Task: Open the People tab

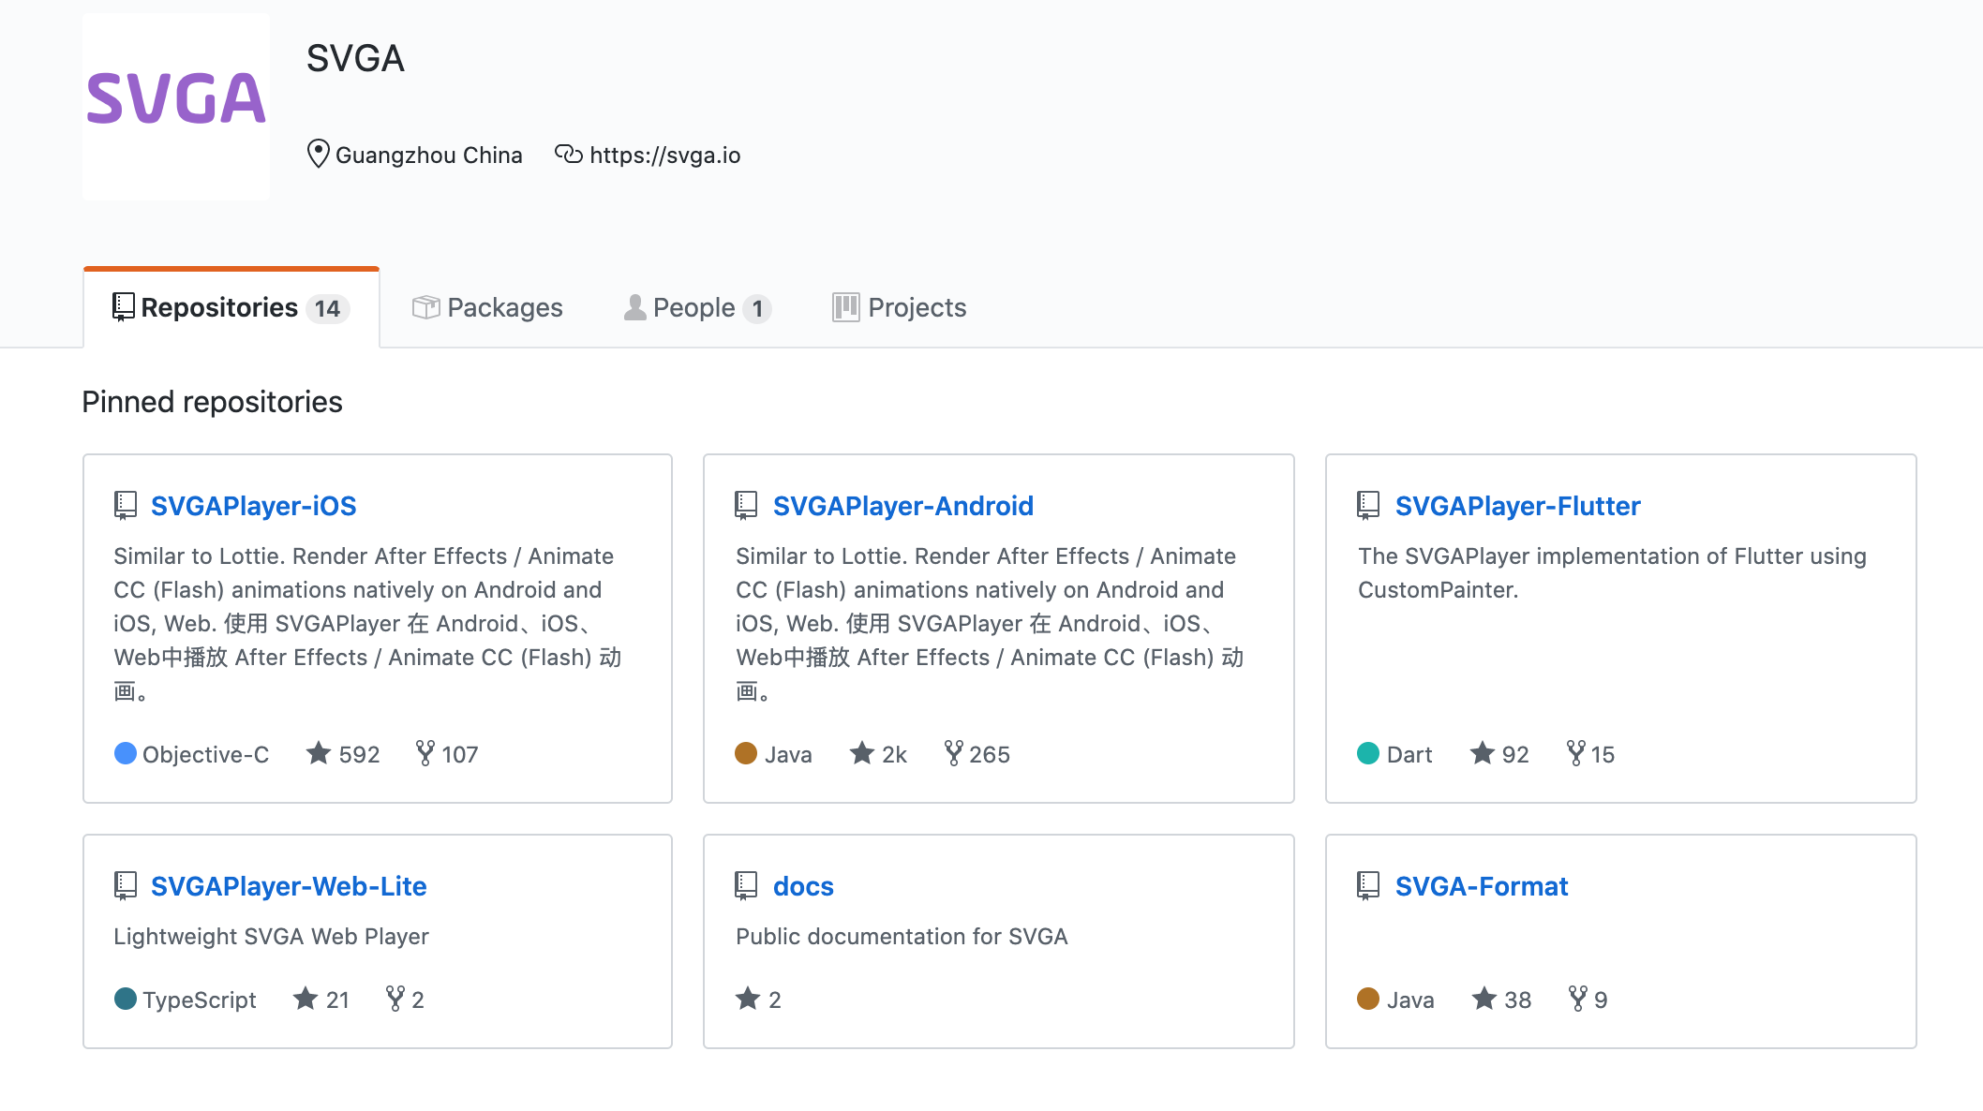Action: point(697,307)
